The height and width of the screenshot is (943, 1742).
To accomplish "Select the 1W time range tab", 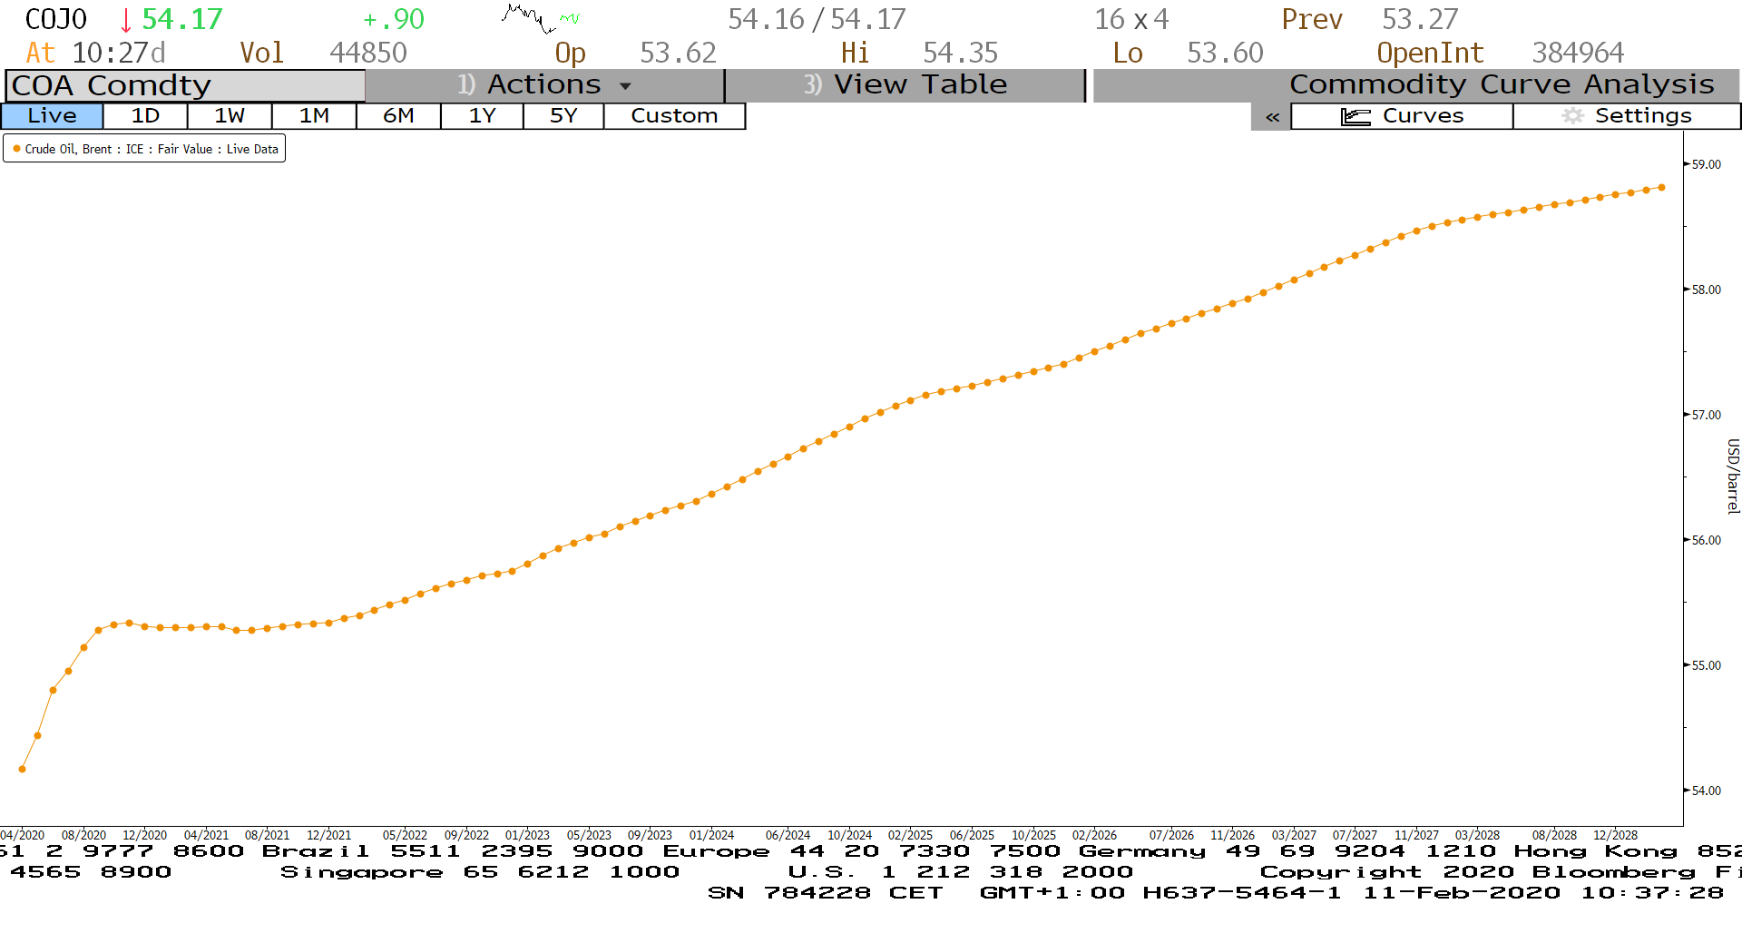I will coord(230,116).
